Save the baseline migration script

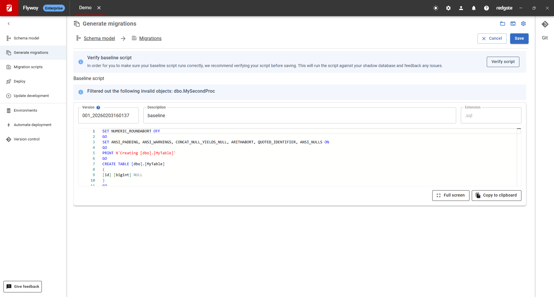519,39
